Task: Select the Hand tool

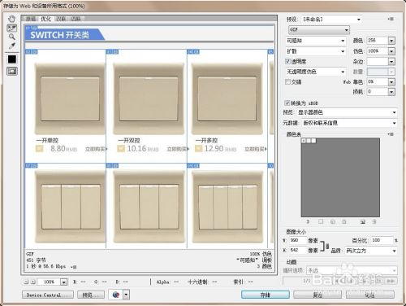Action: click(x=11, y=19)
